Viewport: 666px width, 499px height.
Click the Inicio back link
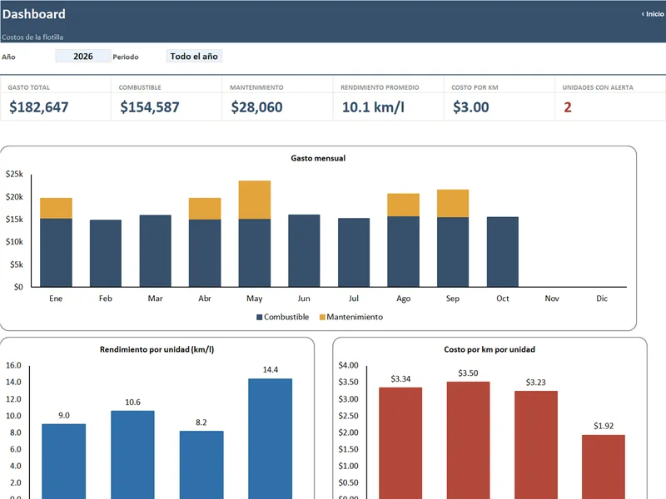[653, 14]
